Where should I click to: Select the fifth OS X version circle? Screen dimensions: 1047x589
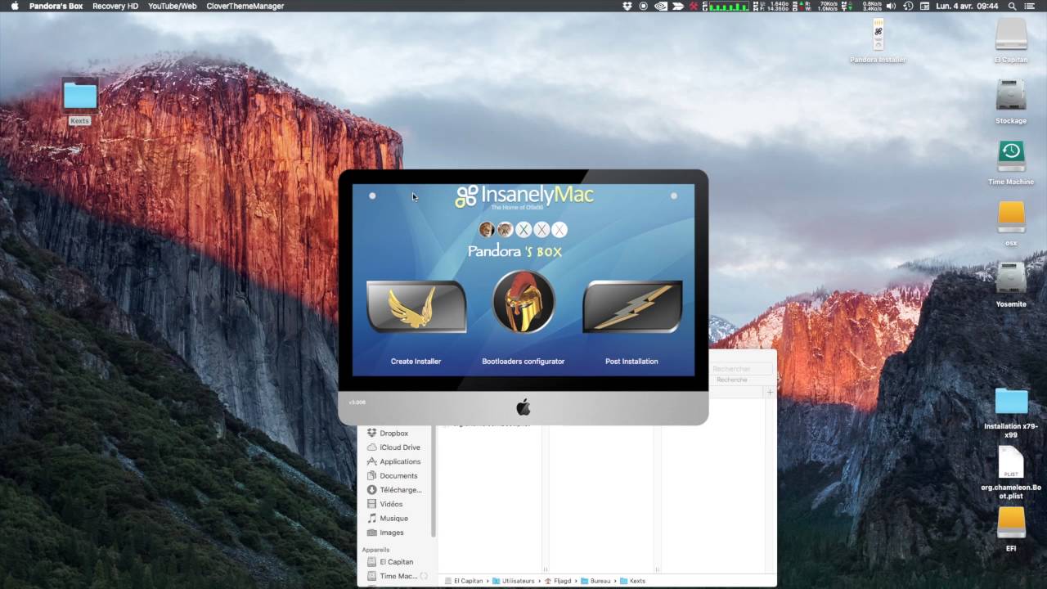tap(559, 230)
